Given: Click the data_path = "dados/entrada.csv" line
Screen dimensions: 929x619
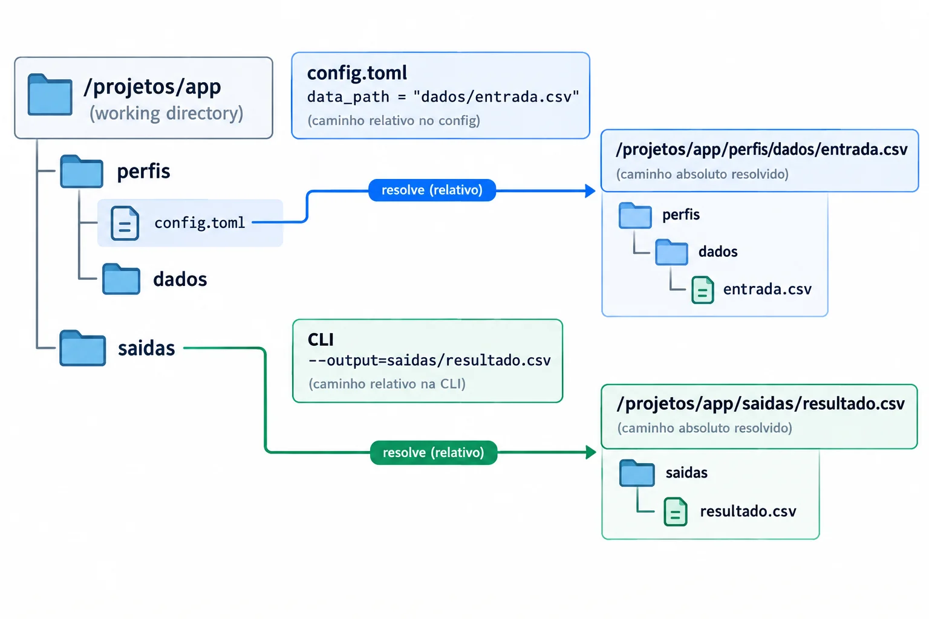Looking at the screenshot, I should (x=443, y=97).
